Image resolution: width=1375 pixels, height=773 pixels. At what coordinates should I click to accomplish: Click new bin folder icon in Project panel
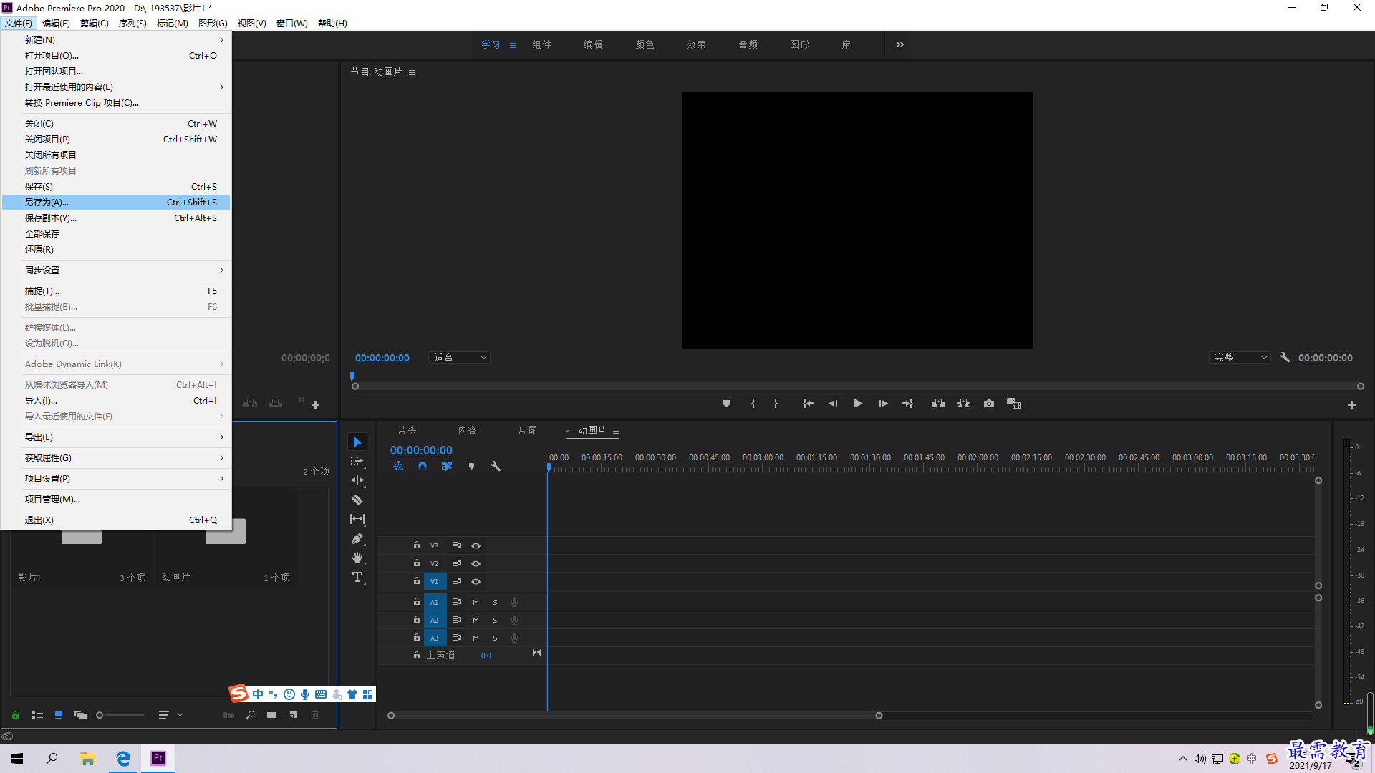tap(271, 714)
